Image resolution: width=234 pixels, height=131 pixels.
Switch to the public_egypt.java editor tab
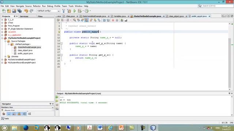[x=199, y=16]
